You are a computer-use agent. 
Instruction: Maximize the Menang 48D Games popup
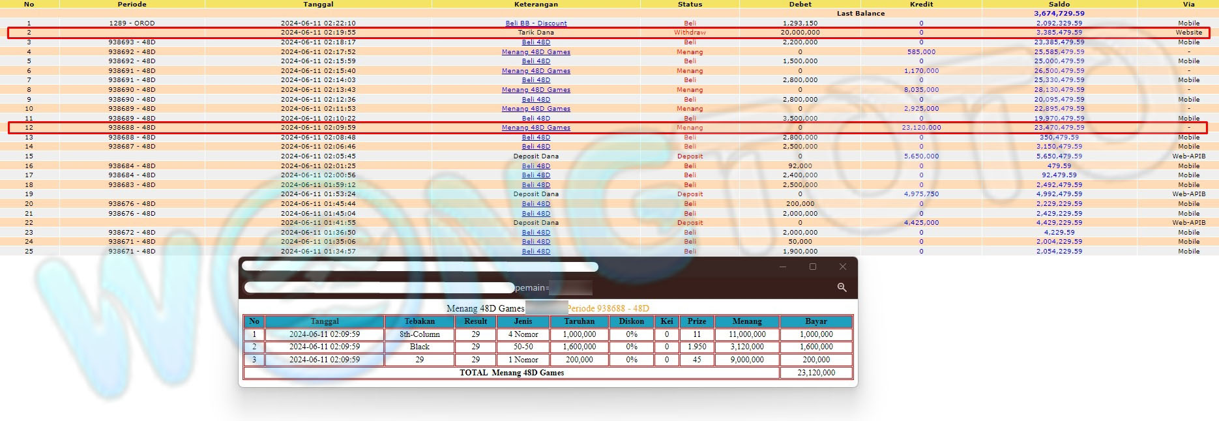[x=812, y=267]
